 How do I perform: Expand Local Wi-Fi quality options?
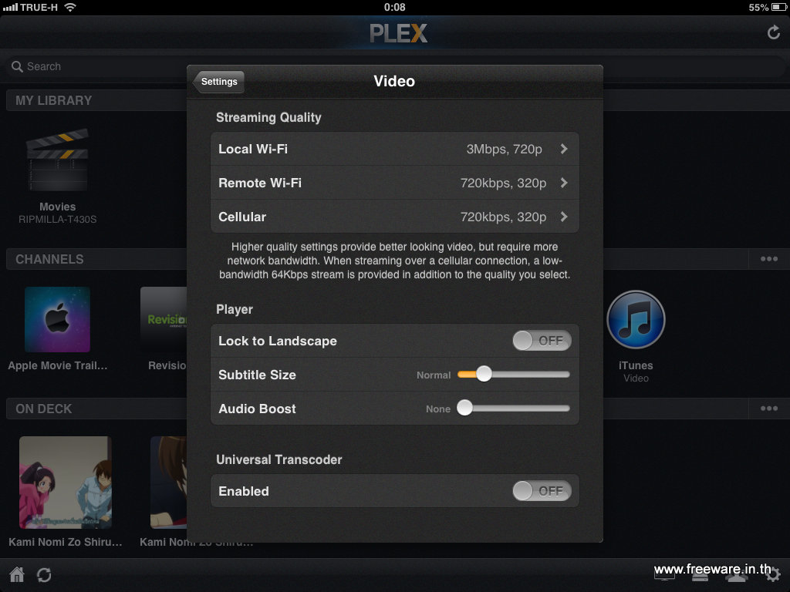click(394, 149)
